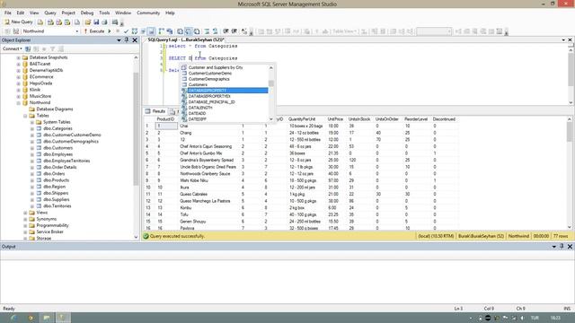The image size is (575, 323).
Task: Open the Project menu
Action: click(x=68, y=13)
